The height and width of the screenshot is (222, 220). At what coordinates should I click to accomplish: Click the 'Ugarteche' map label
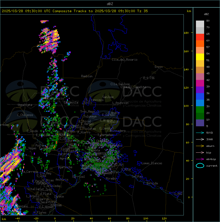click(x=65, y=167)
